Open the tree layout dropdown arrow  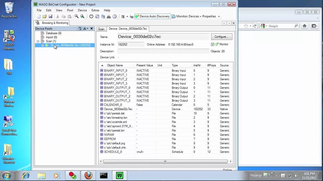click(x=127, y=17)
